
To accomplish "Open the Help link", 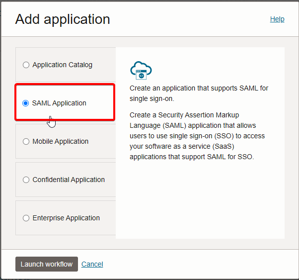I will (x=277, y=19).
